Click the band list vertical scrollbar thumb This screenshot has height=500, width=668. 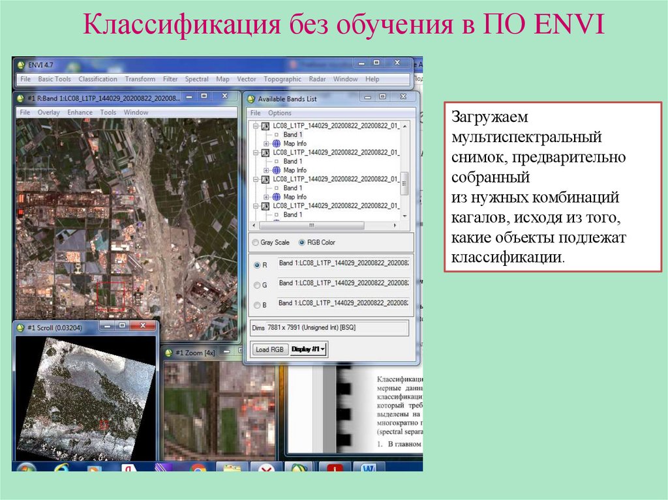[404, 184]
